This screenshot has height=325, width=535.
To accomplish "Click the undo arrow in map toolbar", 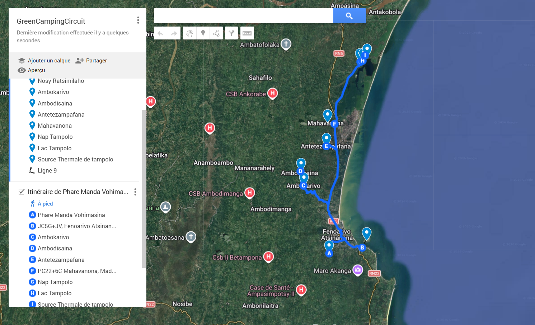I will point(160,33).
